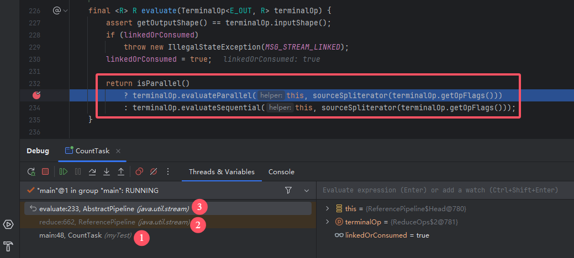Click the Step Into icon

pos(107,171)
